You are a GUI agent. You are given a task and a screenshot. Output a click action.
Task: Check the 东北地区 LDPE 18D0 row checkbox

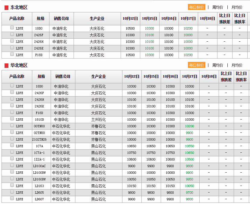point(12,27)
